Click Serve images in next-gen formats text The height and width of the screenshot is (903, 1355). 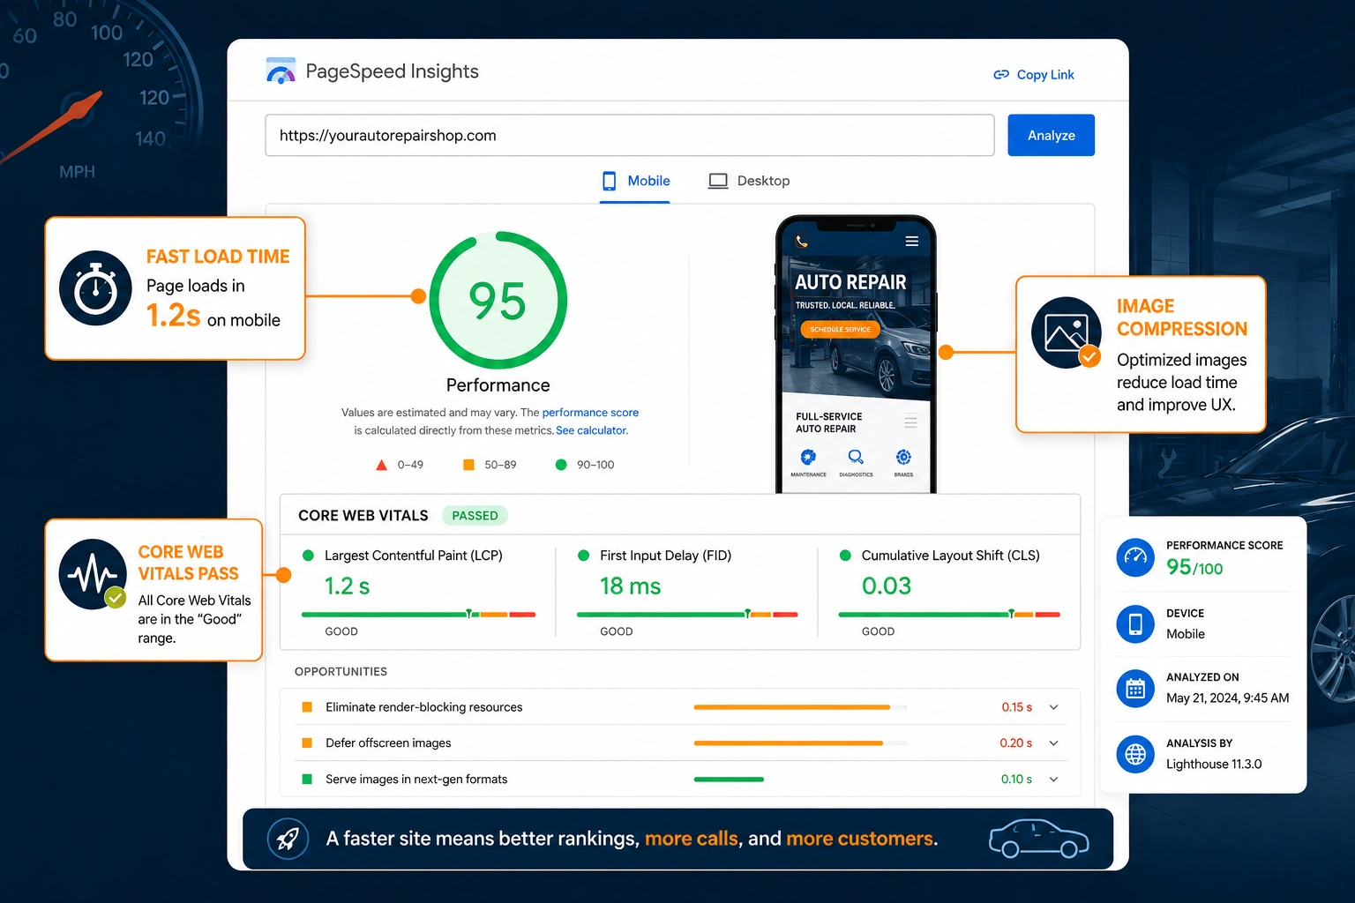point(416,780)
